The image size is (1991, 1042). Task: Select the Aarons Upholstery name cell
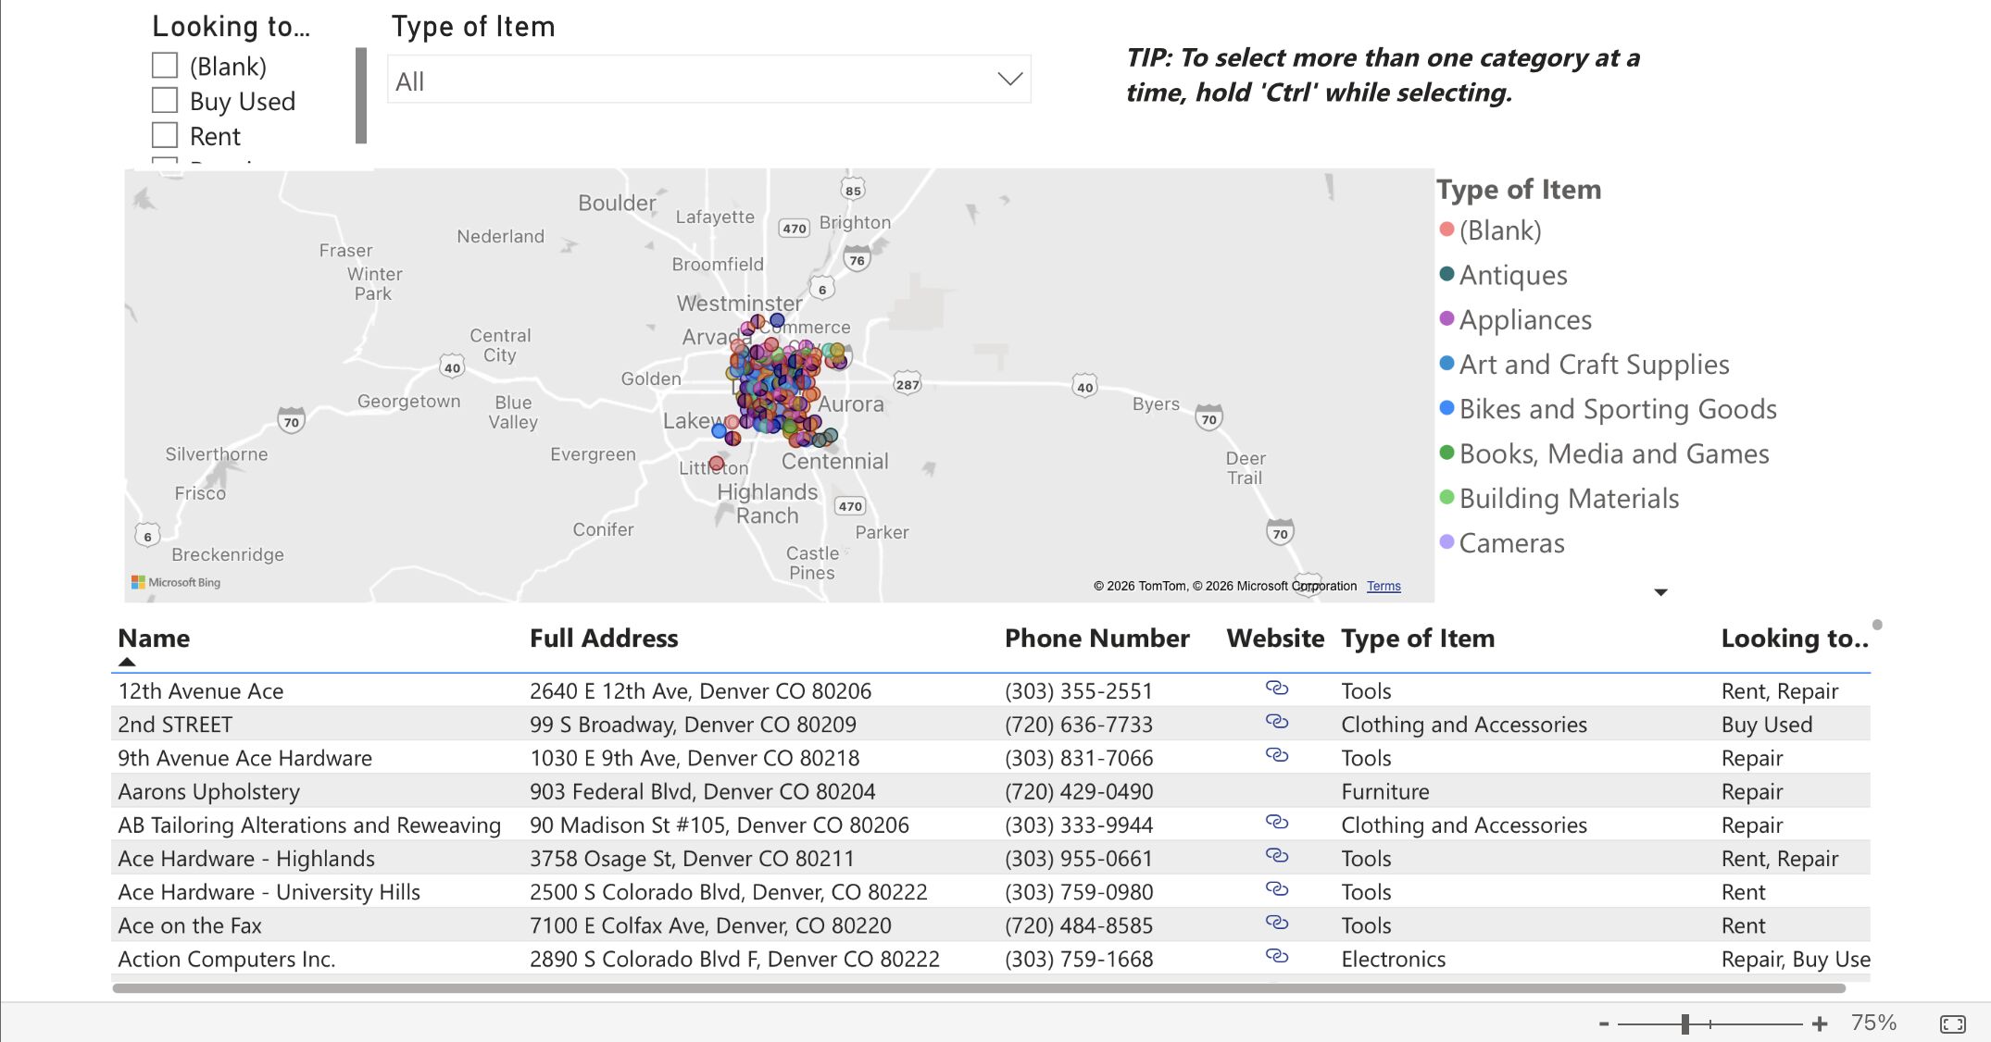pyautogui.click(x=209, y=791)
